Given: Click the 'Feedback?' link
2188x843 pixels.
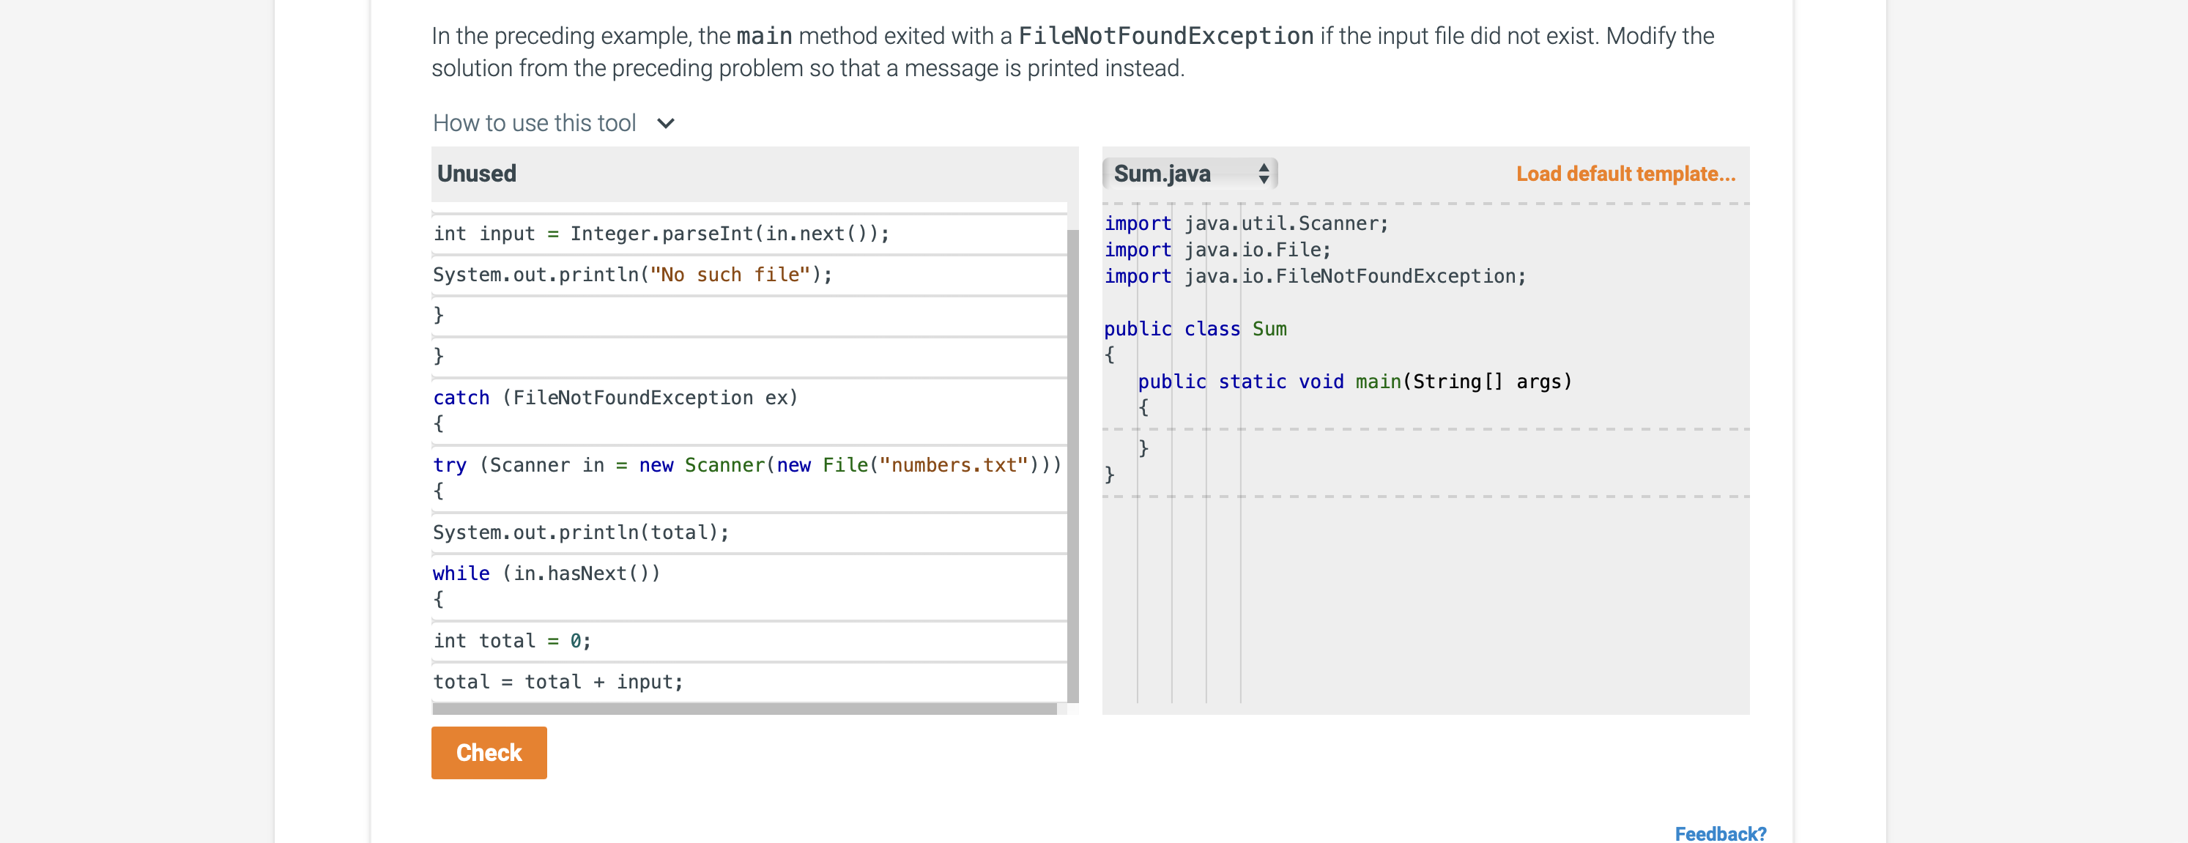Looking at the screenshot, I should coord(1721,833).
